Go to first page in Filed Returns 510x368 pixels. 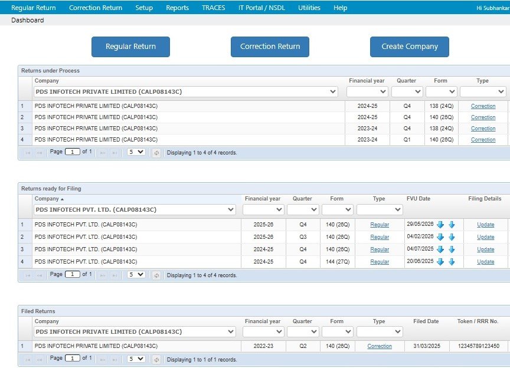click(28, 360)
